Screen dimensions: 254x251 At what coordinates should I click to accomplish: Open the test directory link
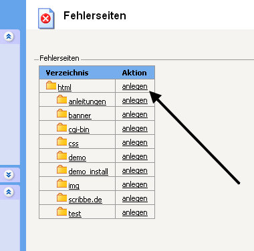click(75, 214)
